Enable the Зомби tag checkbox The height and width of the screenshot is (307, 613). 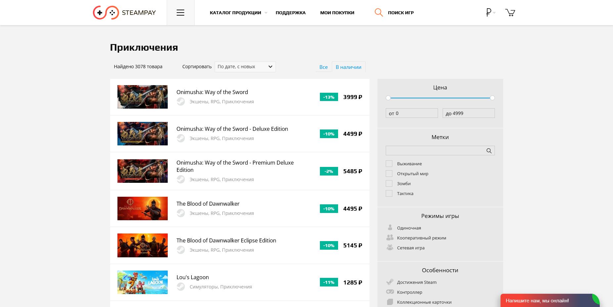(389, 183)
